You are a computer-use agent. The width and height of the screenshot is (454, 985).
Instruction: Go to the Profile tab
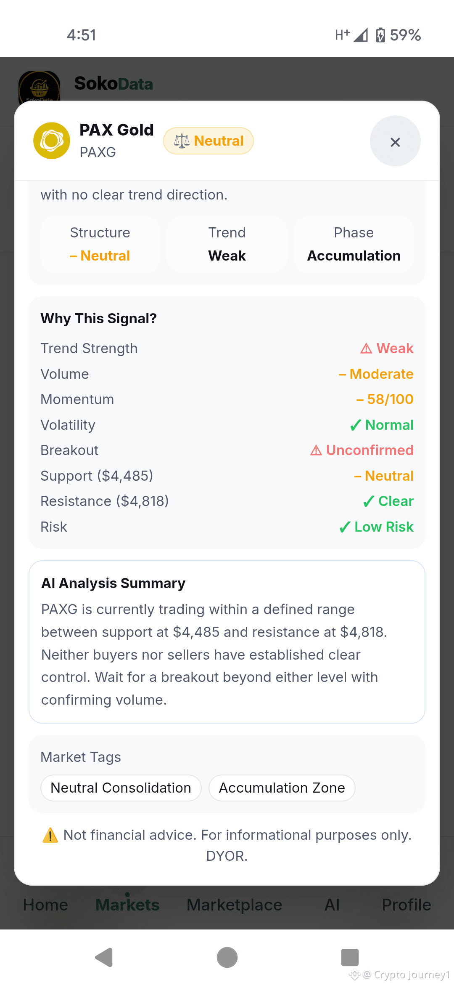pos(406,905)
